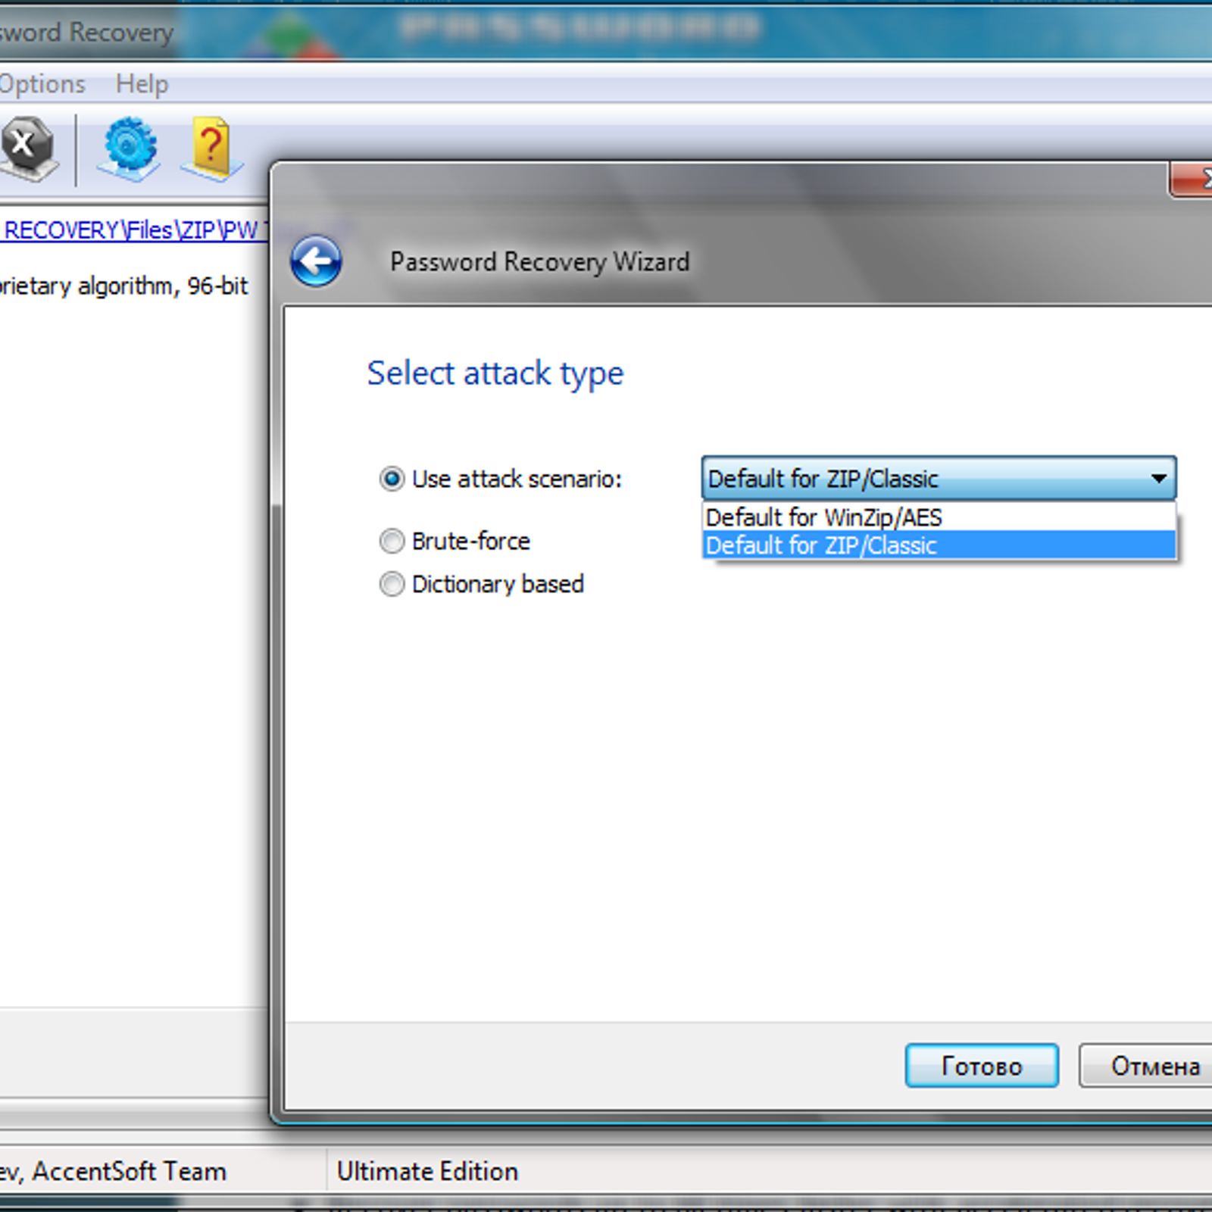Image resolution: width=1212 pixels, height=1212 pixels.
Task: Go back using the blue arrow button
Action: [316, 261]
